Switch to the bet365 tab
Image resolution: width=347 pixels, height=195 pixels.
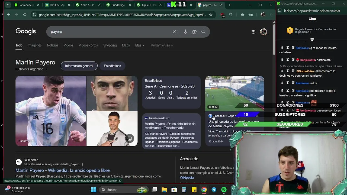click(56, 5)
